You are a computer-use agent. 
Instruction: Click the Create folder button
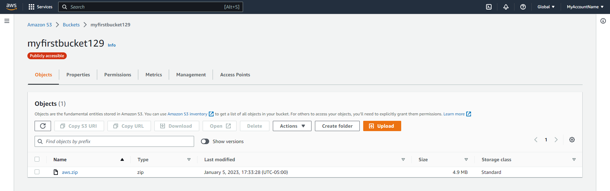click(337, 126)
